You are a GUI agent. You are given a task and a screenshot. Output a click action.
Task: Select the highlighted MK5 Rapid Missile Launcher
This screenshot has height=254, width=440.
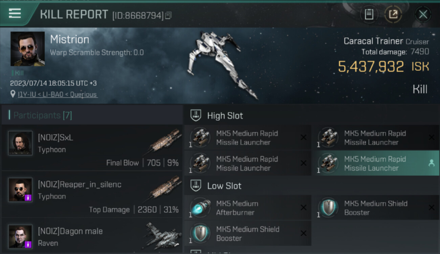tap(375, 164)
